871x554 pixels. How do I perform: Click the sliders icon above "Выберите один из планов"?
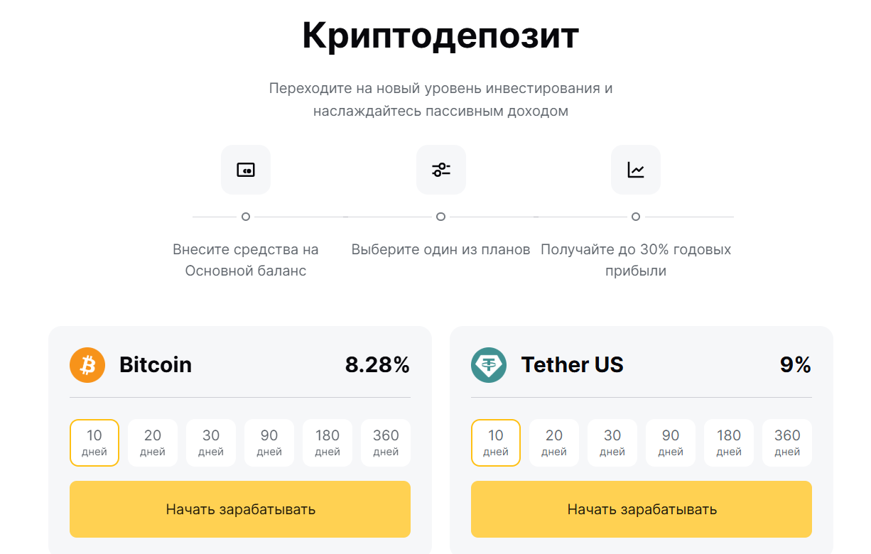[440, 169]
